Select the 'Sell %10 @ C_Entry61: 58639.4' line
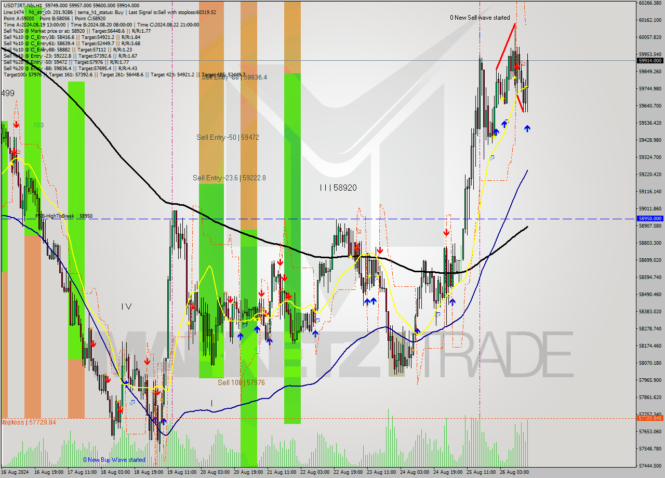Image resolution: width=665 pixels, height=478 pixels. 72,43
